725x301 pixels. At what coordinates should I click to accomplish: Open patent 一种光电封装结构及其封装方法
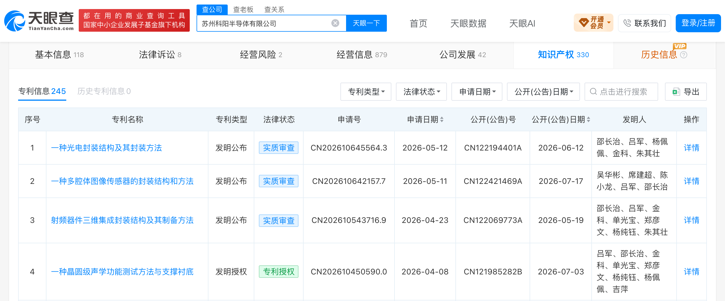[106, 148]
